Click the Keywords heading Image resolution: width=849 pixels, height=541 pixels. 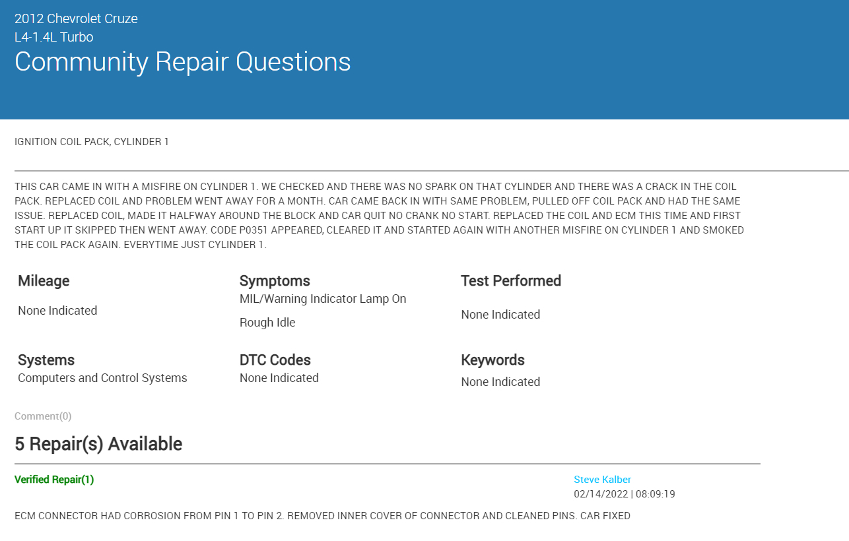point(492,360)
